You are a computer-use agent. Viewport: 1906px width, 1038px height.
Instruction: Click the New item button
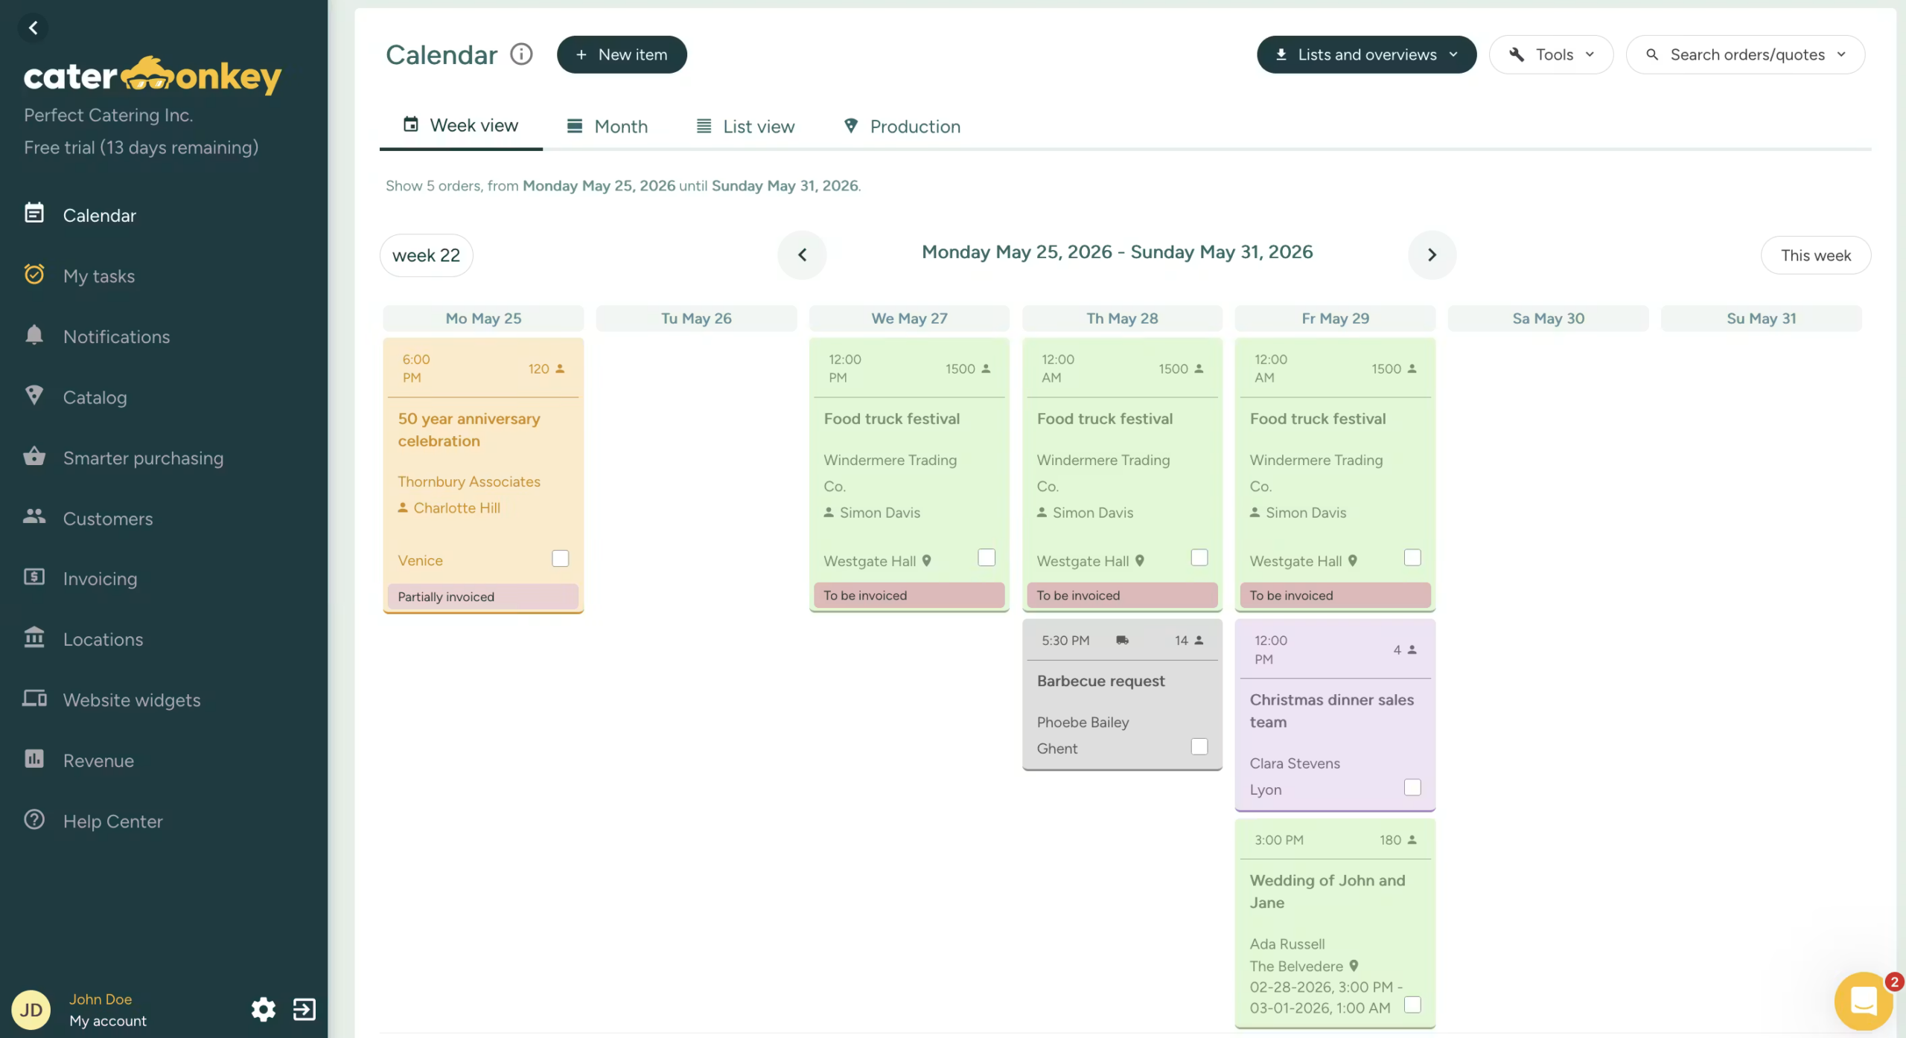click(622, 54)
